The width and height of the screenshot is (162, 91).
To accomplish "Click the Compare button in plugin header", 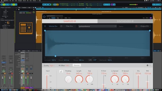I will click(x=53, y=18).
